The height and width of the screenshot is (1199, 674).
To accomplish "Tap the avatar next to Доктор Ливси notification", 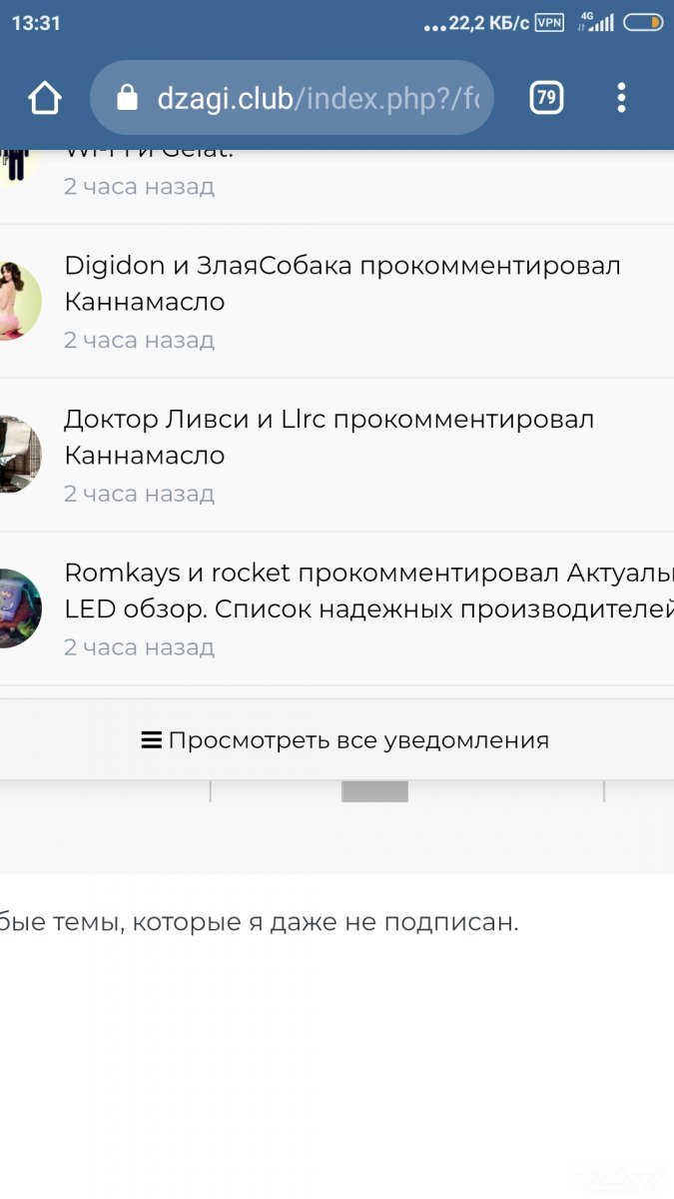I will (18, 455).
